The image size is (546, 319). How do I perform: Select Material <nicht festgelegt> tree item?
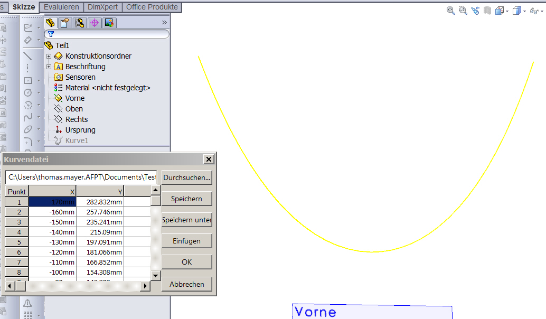(108, 88)
